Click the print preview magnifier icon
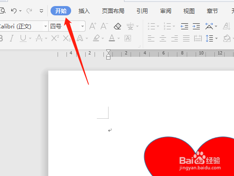Image resolution: width=234 pixels, height=176 pixels. click(x=3, y=11)
